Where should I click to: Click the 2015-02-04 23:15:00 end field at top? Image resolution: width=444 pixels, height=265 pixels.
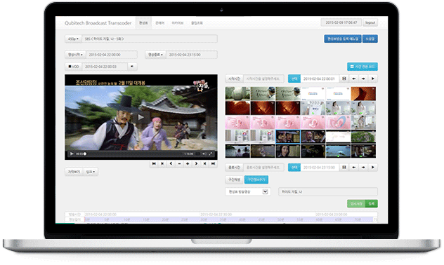pos(192,55)
